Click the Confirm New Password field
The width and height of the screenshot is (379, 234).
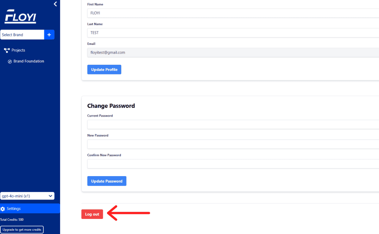point(233,164)
